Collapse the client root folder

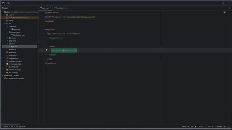pyautogui.click(x=3, y=12)
